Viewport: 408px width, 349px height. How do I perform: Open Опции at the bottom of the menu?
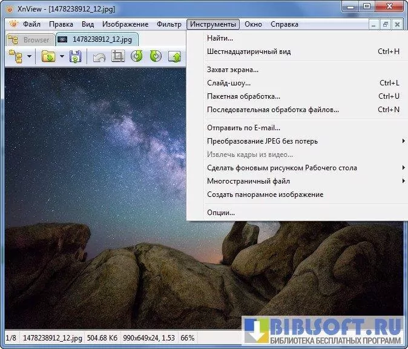[220, 213]
